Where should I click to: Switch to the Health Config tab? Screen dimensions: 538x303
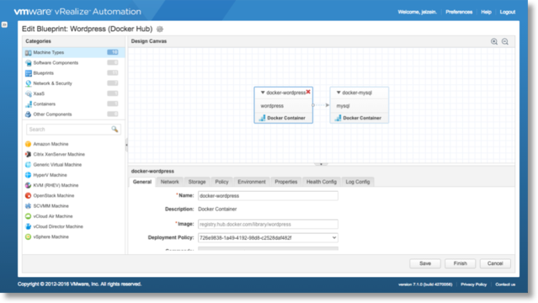322,182
